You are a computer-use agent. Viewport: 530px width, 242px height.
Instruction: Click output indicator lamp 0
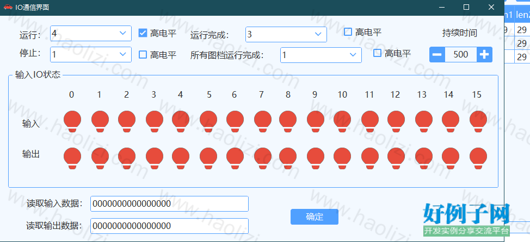point(72,158)
